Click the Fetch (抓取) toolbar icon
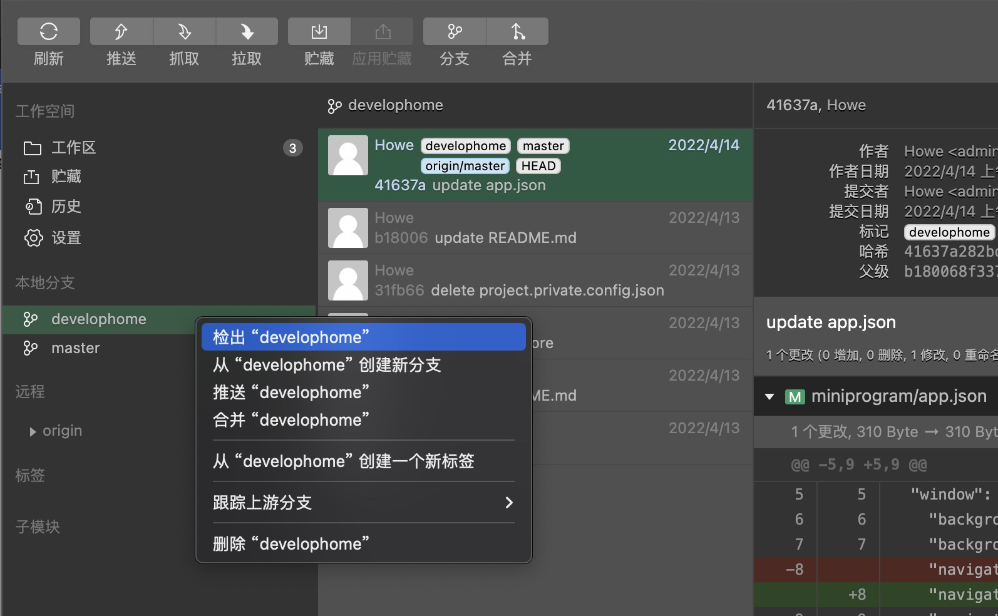 coord(184,31)
